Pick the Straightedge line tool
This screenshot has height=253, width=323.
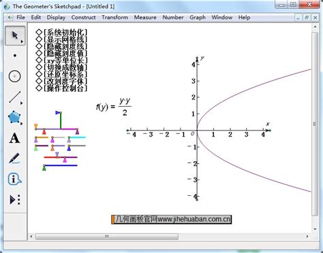[15, 97]
